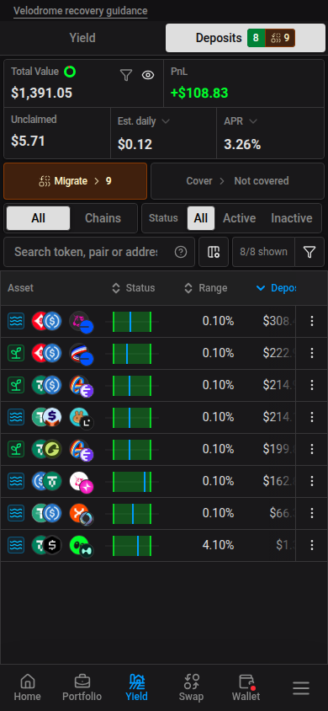Click the pool wave icon on the $162 row
Screen dimensions: 328x711
click(x=16, y=481)
